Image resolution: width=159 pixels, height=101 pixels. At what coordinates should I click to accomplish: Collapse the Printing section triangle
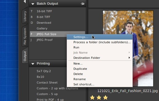33,64
